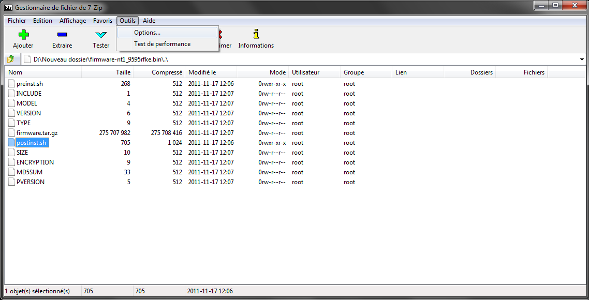Viewport: 589px width, 300px height.
Task: Click the 0rwxr-xr-x mode of preinst.sh
Action: tap(272, 84)
